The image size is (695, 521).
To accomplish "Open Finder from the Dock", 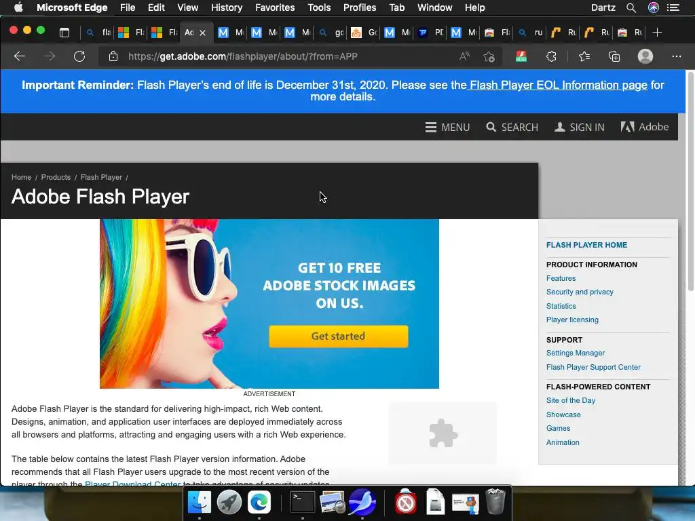I will tap(199, 503).
